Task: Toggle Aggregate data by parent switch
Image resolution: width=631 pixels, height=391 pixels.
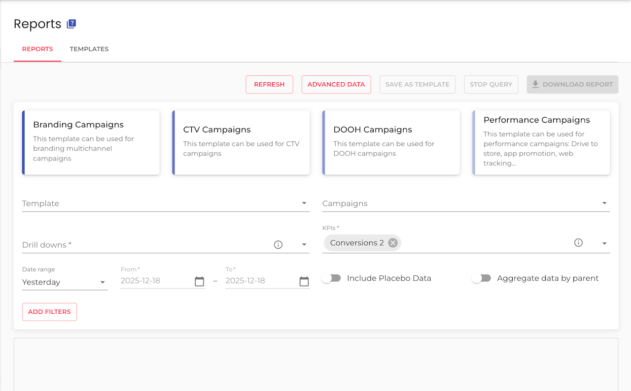Action: click(x=481, y=278)
